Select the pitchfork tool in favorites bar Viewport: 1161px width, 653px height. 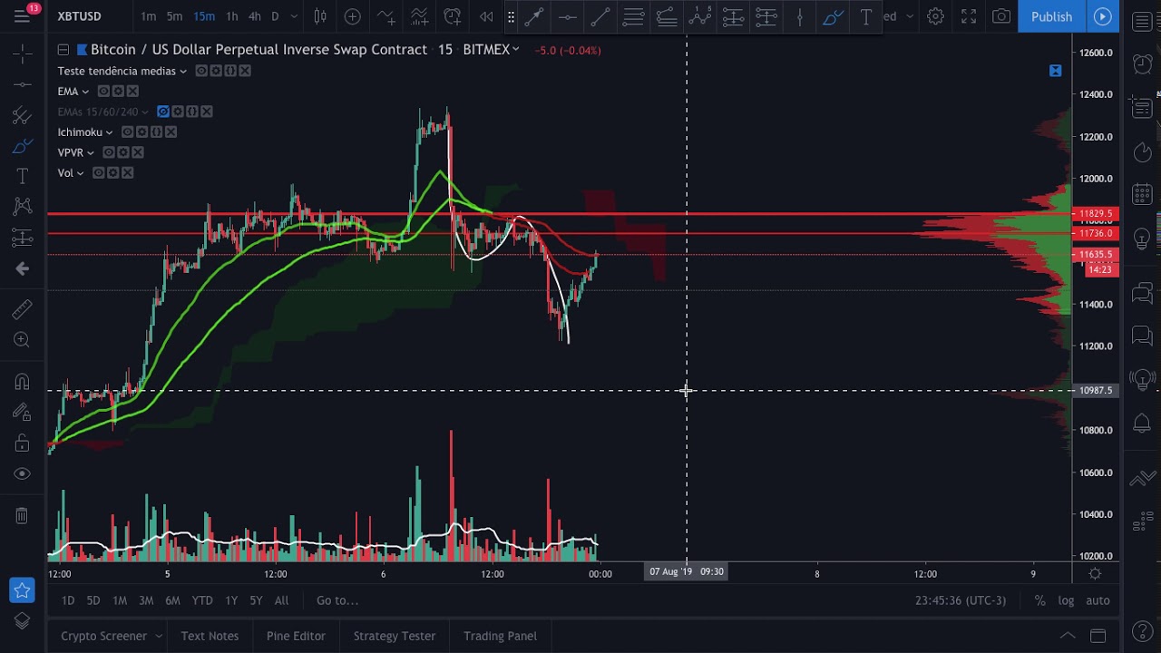[x=667, y=16]
